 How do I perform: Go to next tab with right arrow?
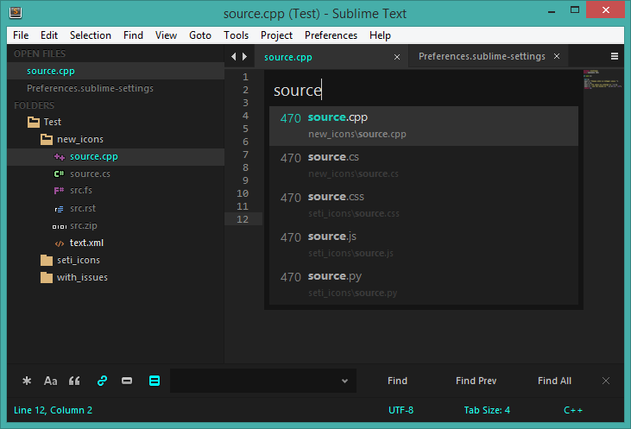(x=244, y=57)
